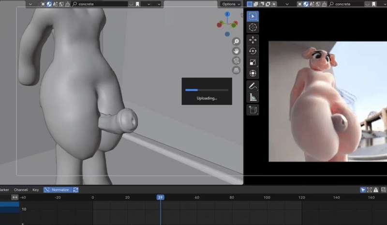Select the combined Transform tool
Image resolution: width=387 pixels, height=225 pixels.
point(253,73)
